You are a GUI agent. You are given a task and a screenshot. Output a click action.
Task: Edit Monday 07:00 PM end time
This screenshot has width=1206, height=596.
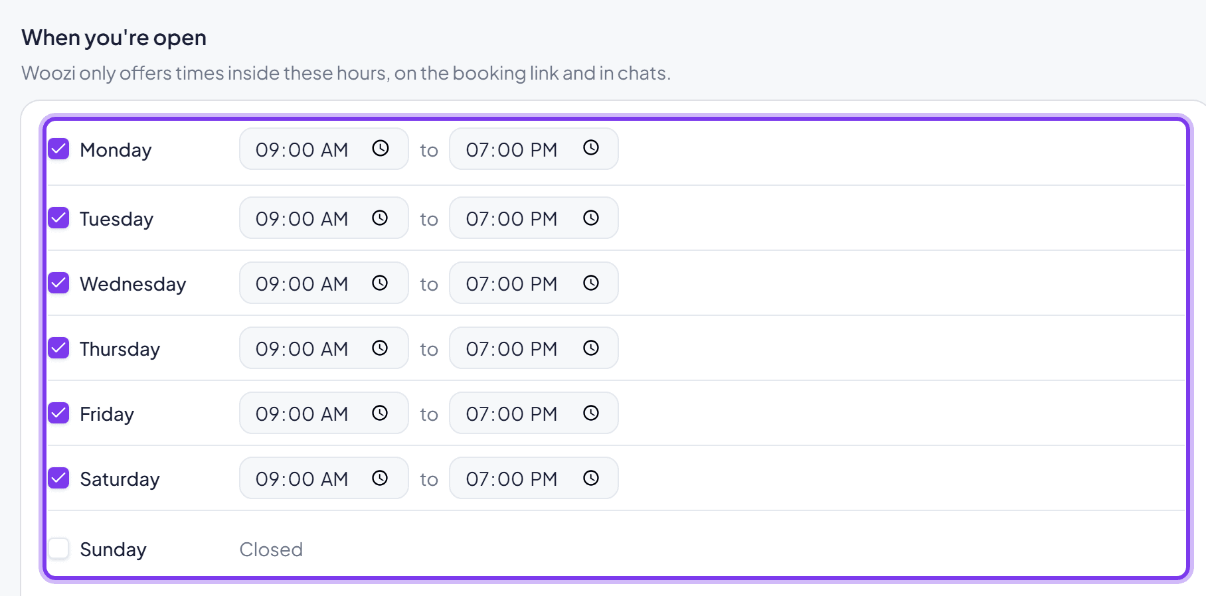pos(534,149)
